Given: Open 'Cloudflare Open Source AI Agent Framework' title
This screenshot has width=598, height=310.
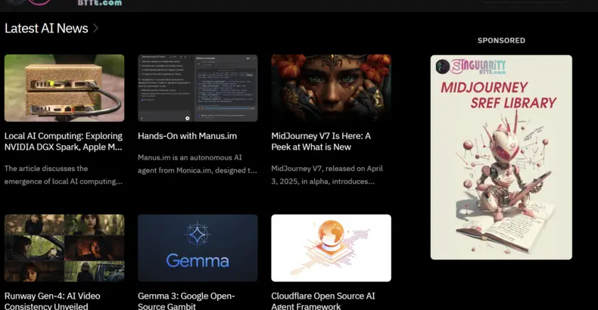Looking at the screenshot, I should pyautogui.click(x=323, y=301).
